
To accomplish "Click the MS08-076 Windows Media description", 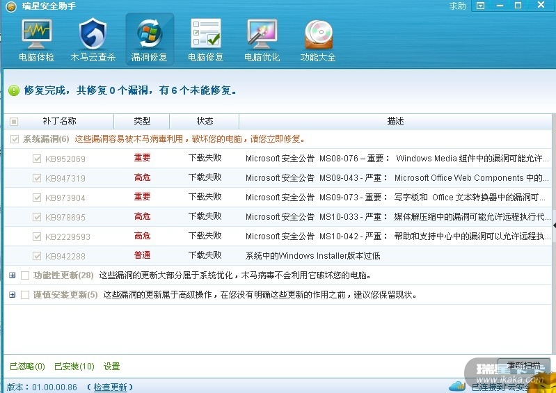I will coord(397,159).
